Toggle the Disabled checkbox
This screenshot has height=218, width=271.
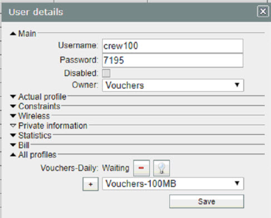106,73
